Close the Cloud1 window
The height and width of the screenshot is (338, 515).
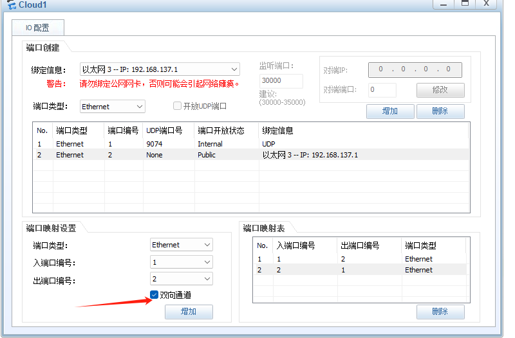(x=486, y=4)
